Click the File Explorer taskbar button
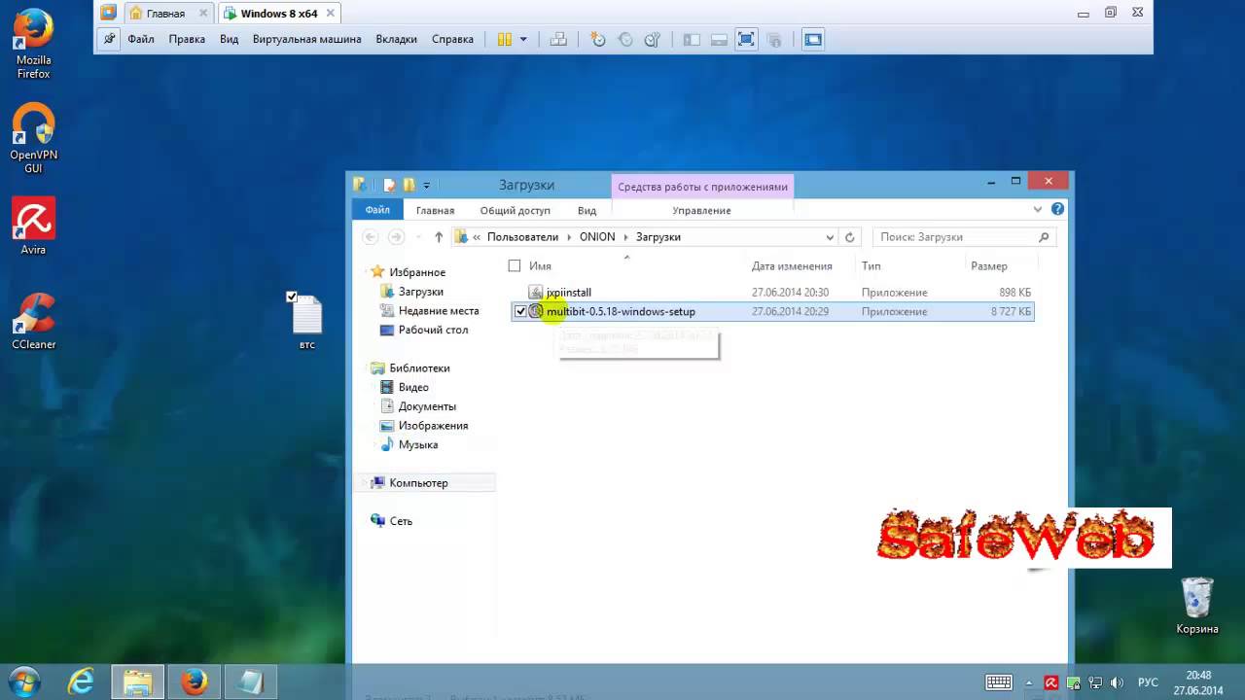Viewport: 1245px width, 700px height. click(137, 682)
